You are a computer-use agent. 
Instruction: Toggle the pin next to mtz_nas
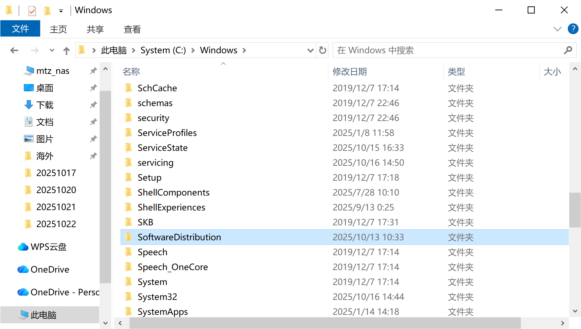pyautogui.click(x=93, y=71)
